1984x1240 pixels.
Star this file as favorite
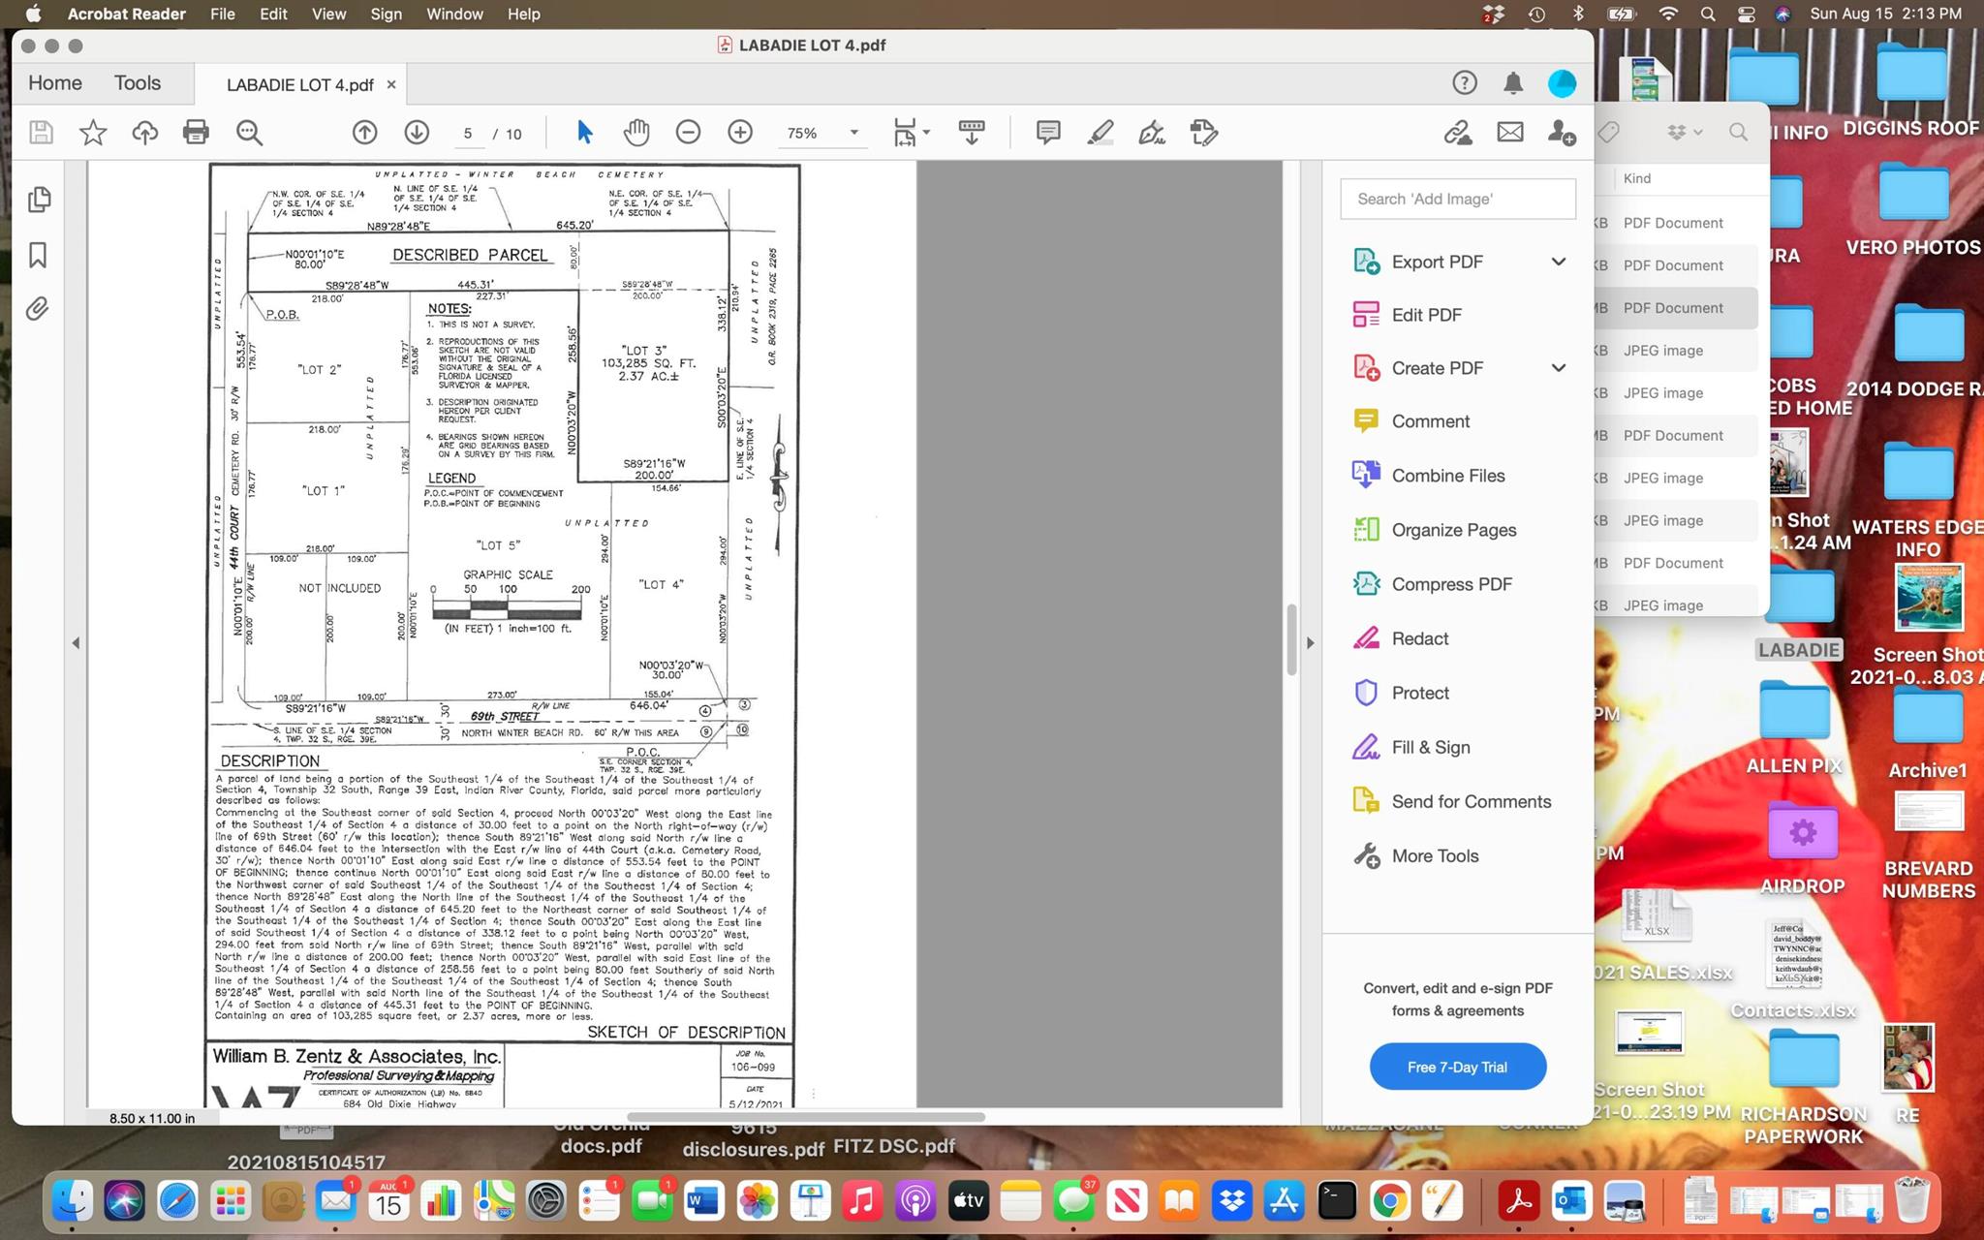(x=93, y=133)
